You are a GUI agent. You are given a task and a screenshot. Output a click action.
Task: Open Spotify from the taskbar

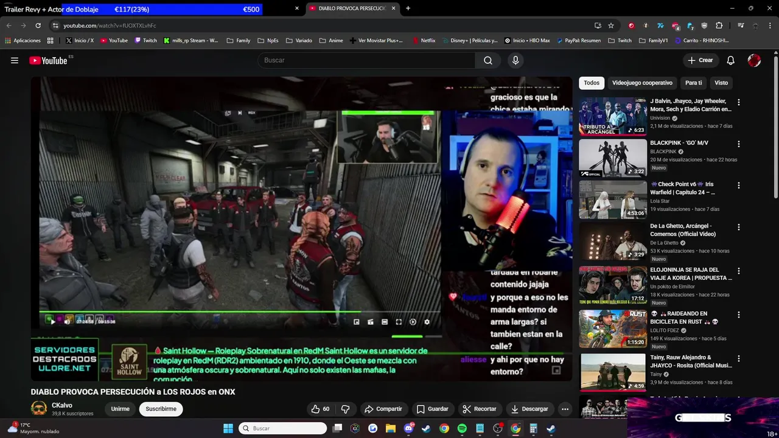462,428
